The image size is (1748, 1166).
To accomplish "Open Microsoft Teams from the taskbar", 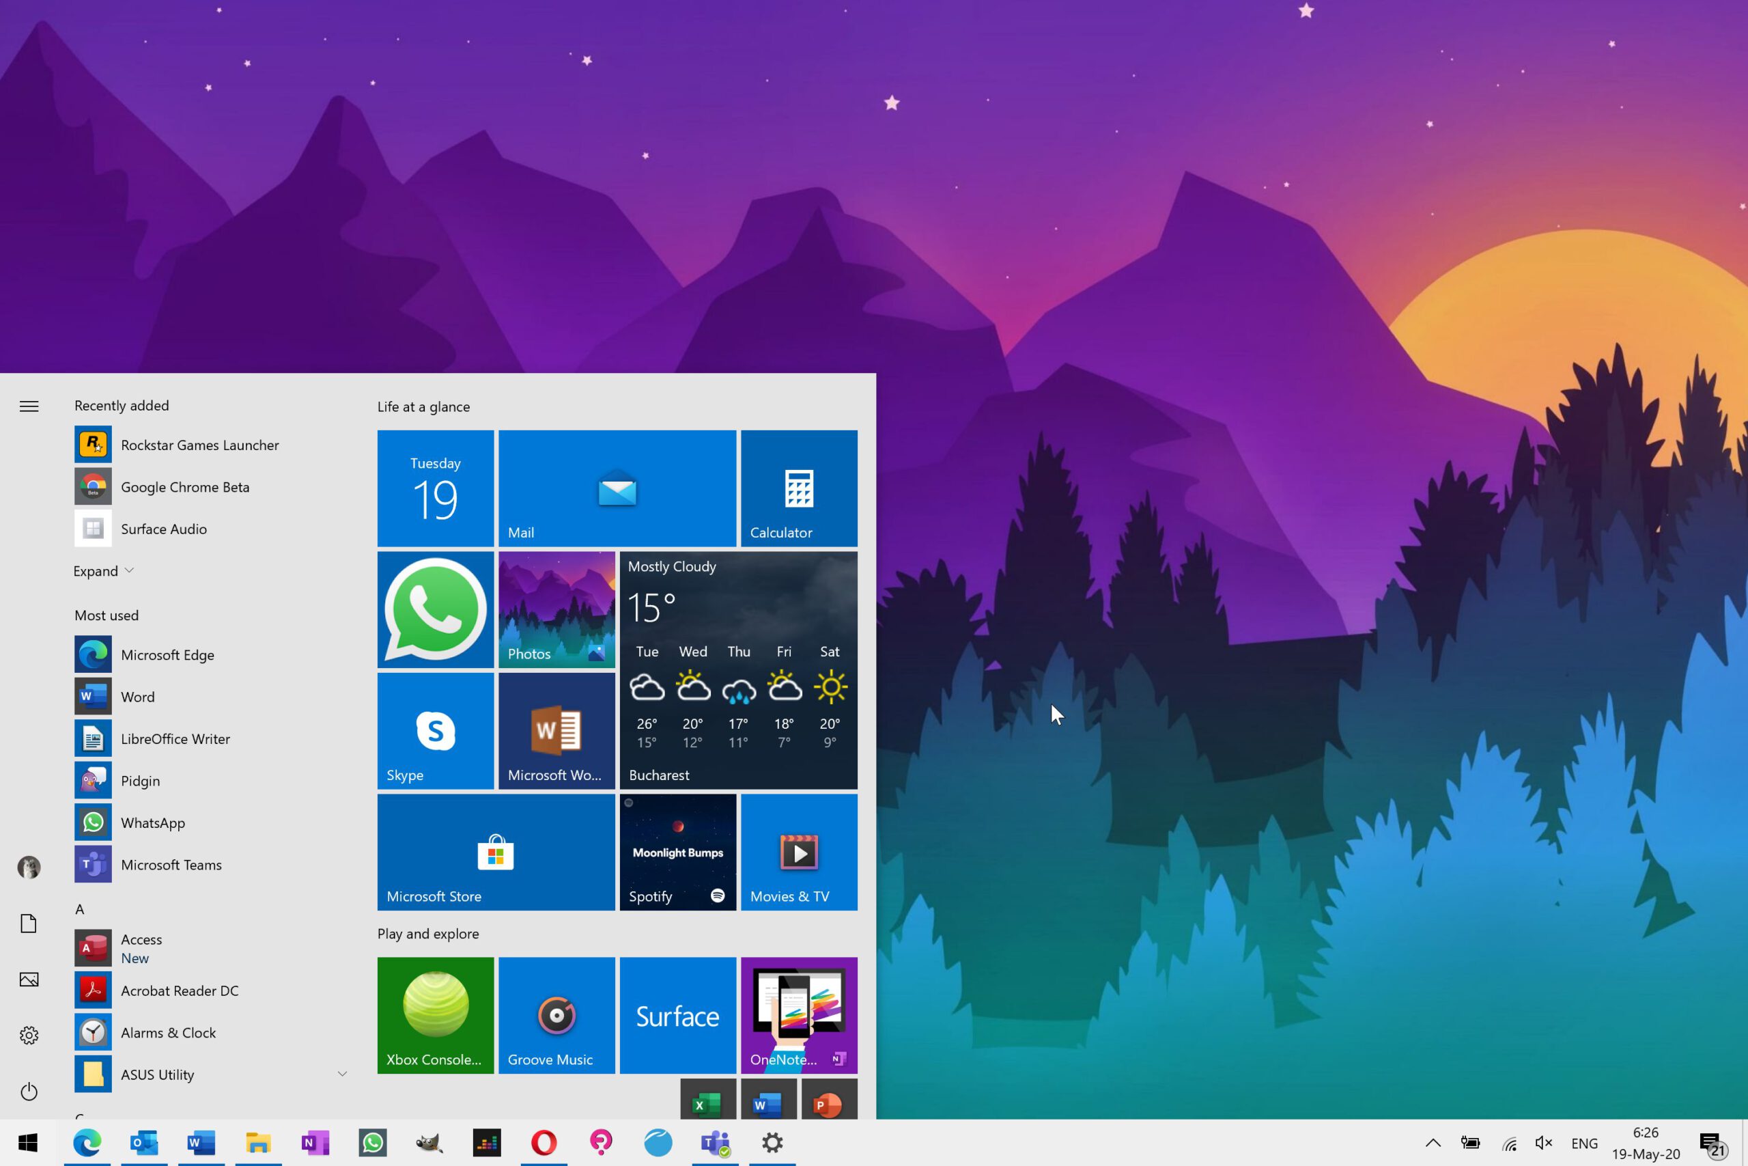I will (x=715, y=1142).
